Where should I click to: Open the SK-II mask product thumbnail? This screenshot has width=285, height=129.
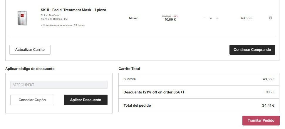click(22, 18)
